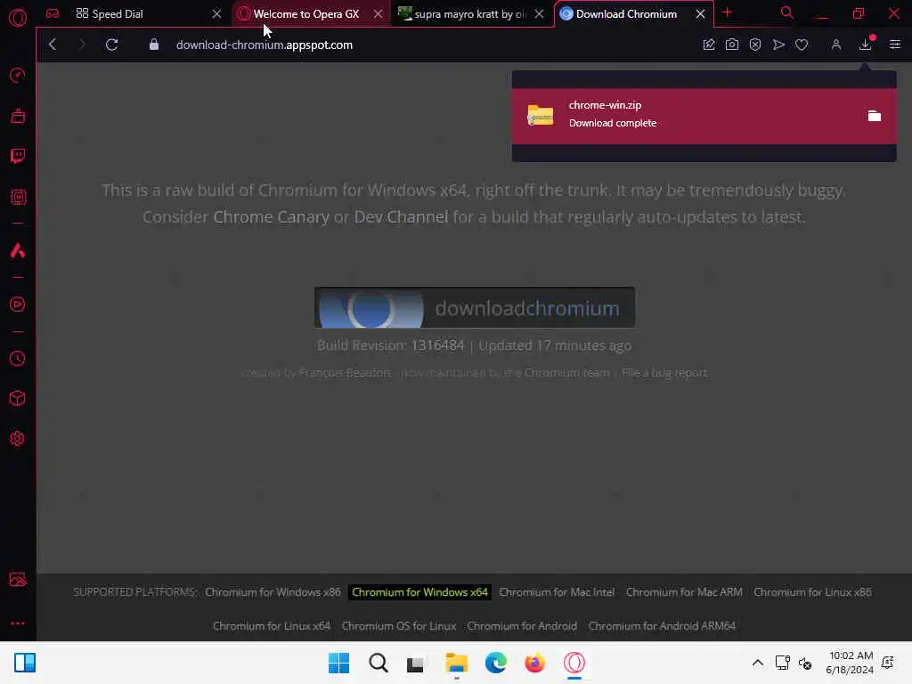Select Chromium for Linux x86 platform

(812, 592)
